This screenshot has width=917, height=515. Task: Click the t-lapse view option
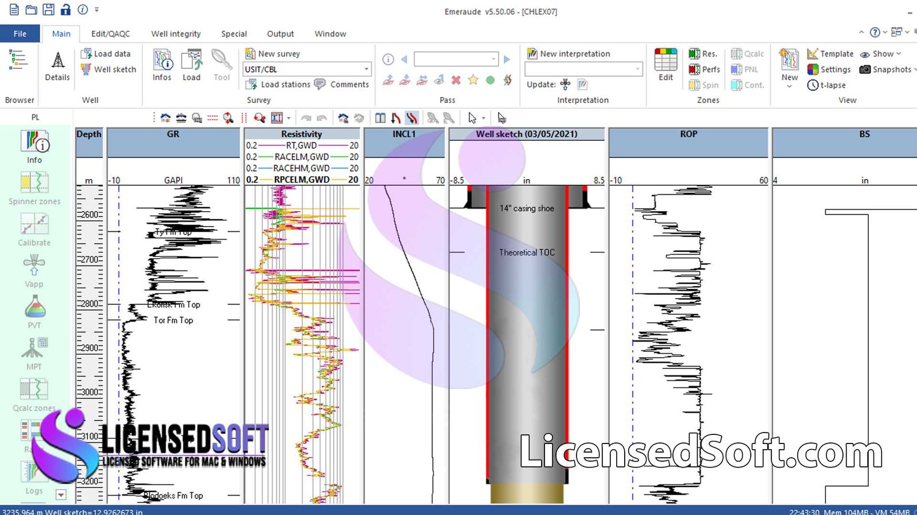click(826, 85)
